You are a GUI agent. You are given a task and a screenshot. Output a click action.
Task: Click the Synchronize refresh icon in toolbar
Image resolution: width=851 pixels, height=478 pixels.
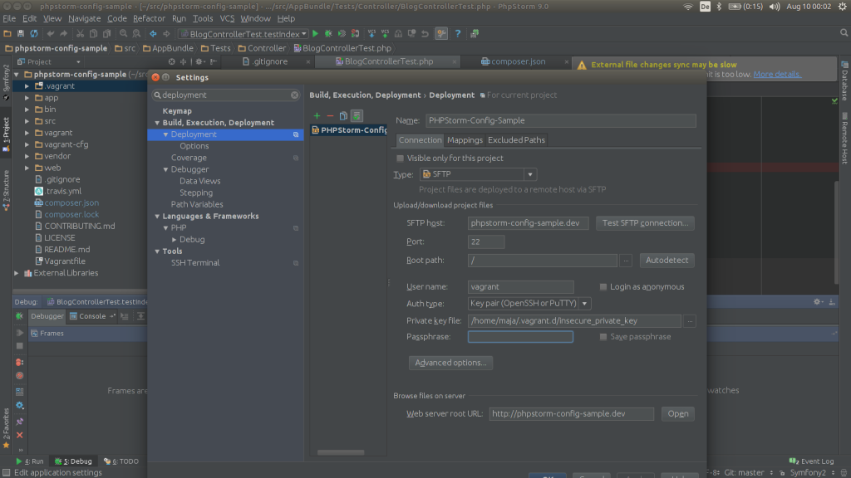click(x=33, y=33)
